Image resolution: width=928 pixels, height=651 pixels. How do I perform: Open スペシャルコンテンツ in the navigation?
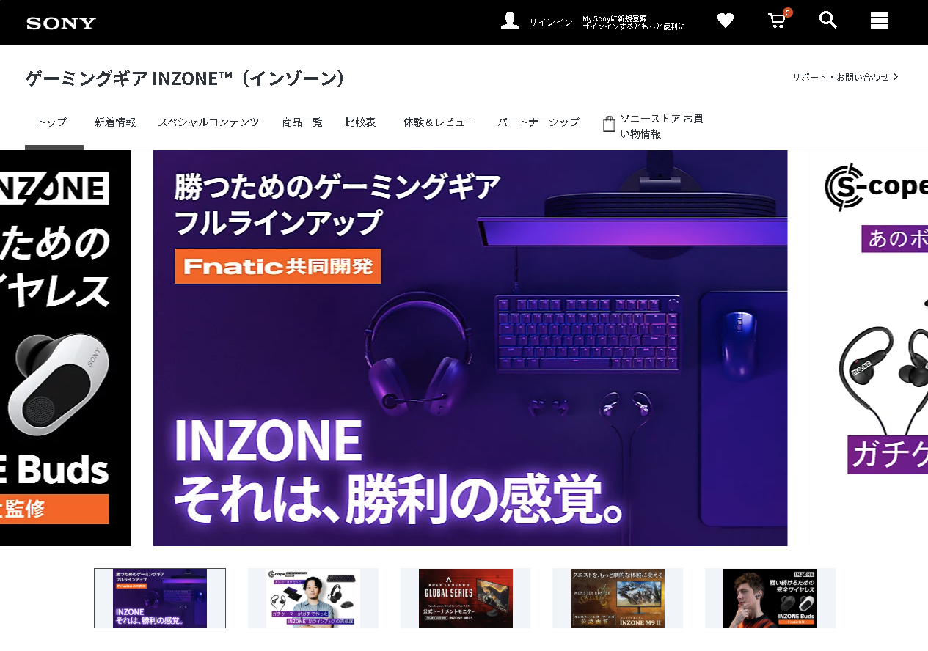(209, 122)
